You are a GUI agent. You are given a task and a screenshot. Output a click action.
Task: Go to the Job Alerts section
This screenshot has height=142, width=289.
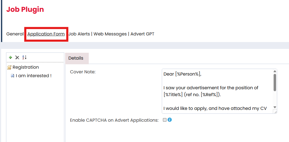coord(79,34)
